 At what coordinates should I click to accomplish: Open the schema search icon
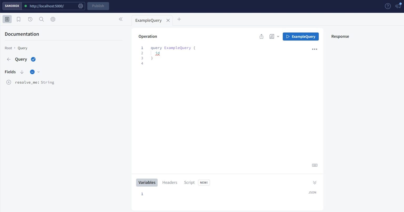(41, 19)
